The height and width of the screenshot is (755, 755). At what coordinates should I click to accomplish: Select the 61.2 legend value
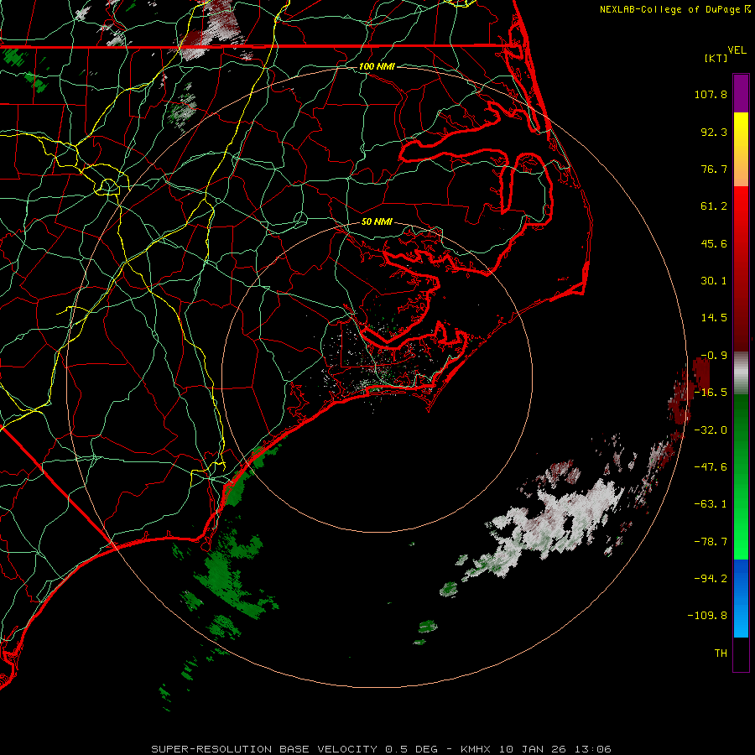[x=714, y=206]
